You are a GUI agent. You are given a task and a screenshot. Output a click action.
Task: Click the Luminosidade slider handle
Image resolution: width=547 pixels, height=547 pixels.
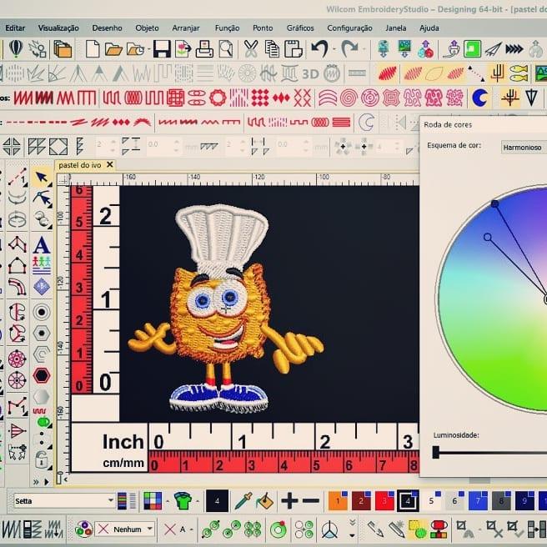point(436,453)
